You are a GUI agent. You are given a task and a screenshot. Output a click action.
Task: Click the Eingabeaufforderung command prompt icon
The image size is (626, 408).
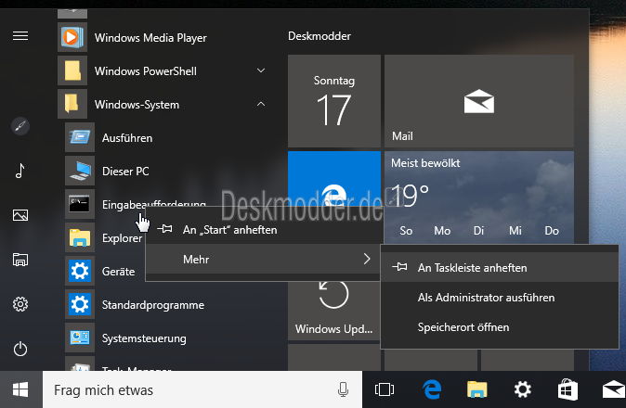click(x=80, y=204)
